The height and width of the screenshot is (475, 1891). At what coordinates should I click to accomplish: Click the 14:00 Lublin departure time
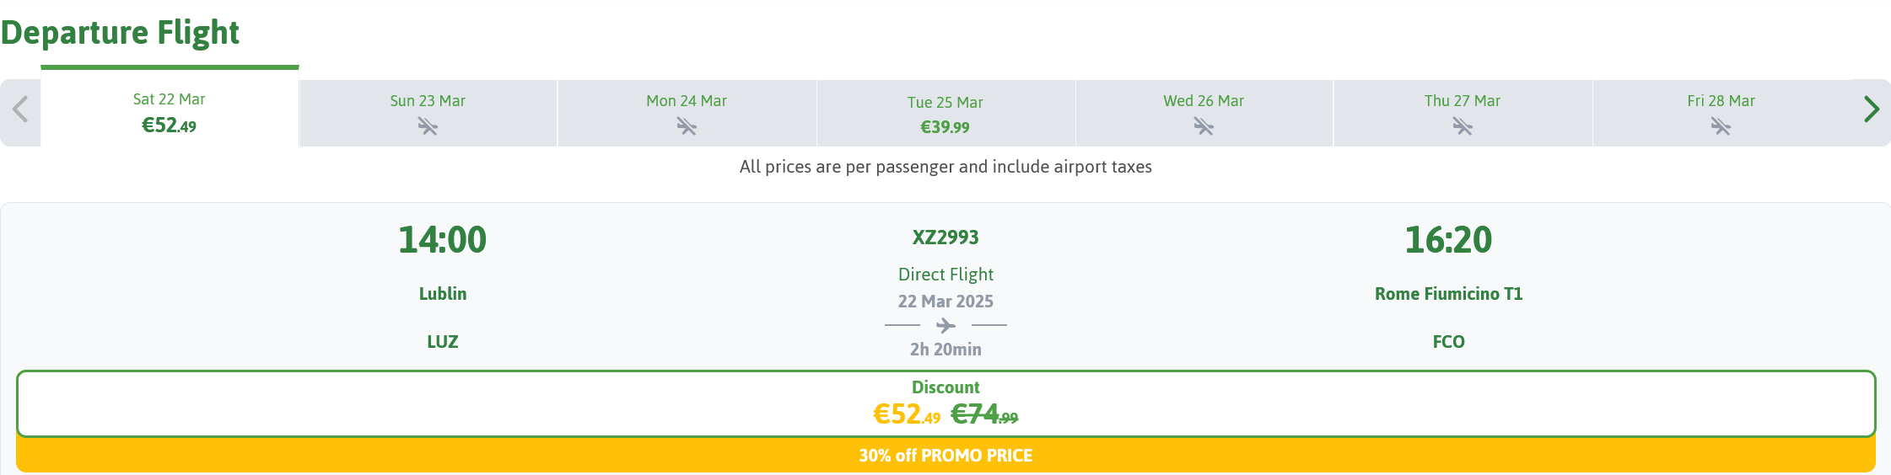coord(442,240)
